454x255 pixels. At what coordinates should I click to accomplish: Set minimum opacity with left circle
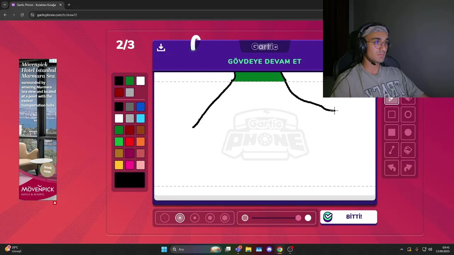(x=245, y=218)
